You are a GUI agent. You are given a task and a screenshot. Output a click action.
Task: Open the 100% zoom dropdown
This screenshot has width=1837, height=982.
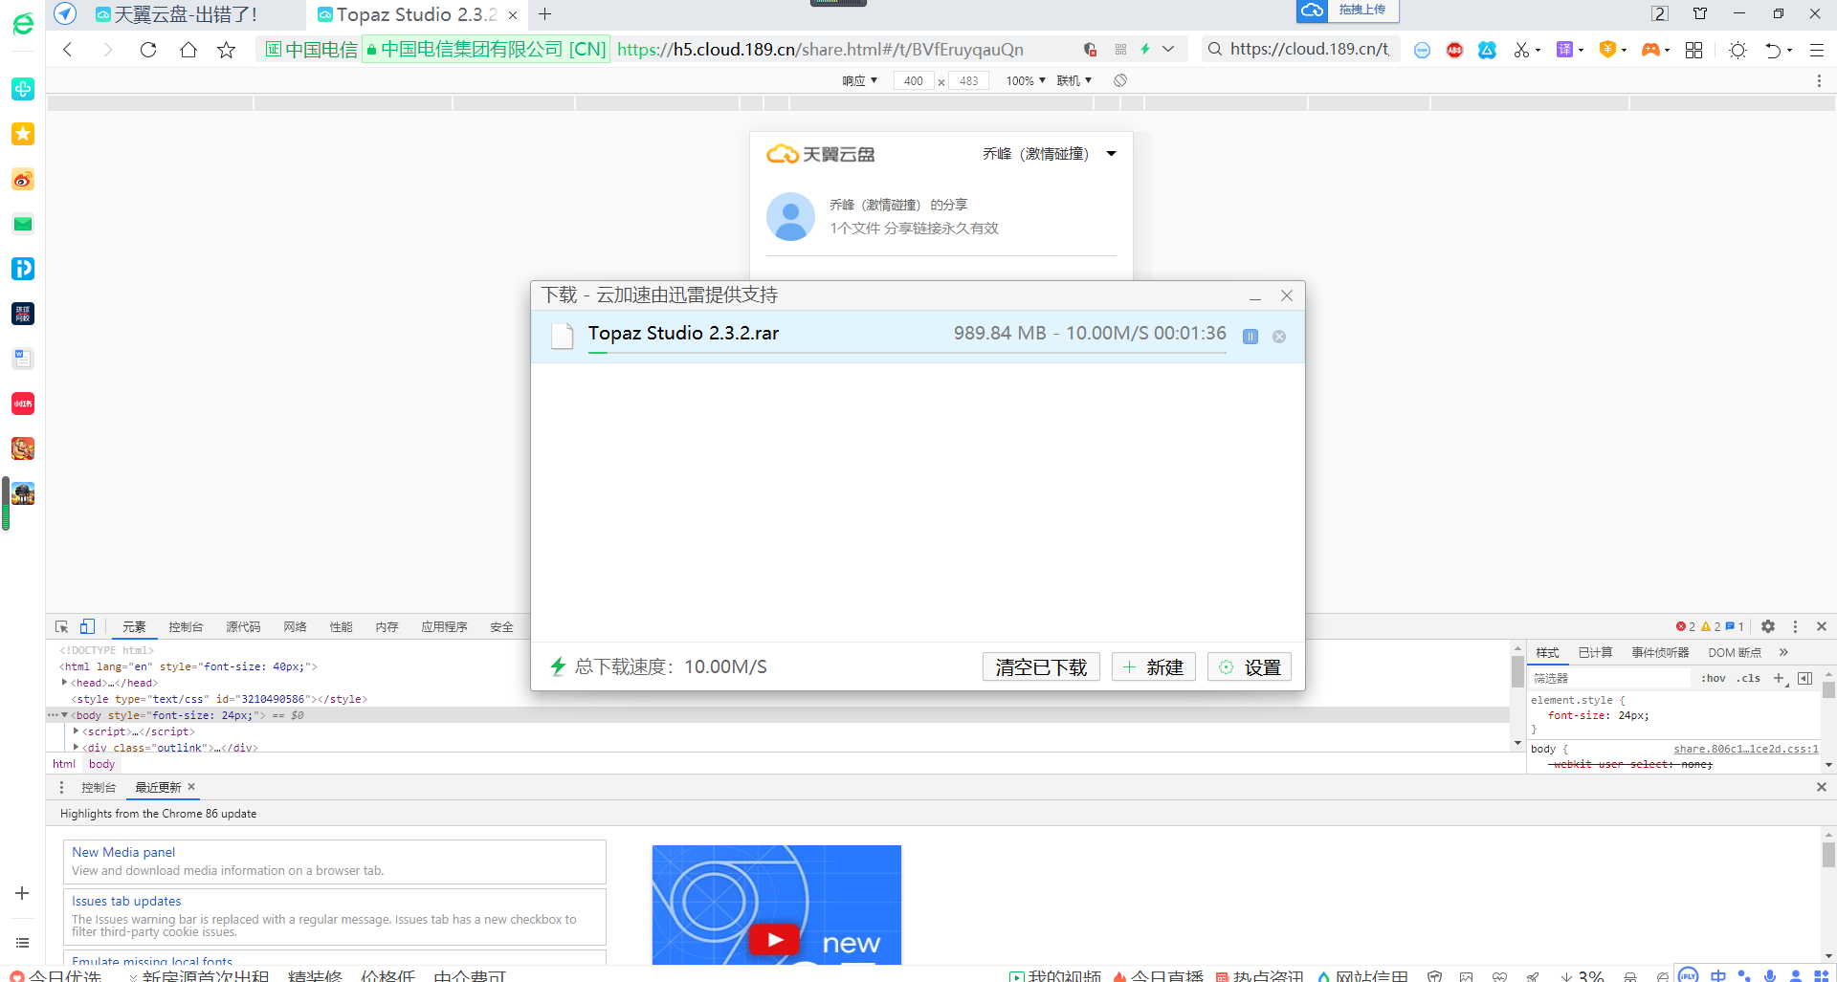pos(1026,80)
